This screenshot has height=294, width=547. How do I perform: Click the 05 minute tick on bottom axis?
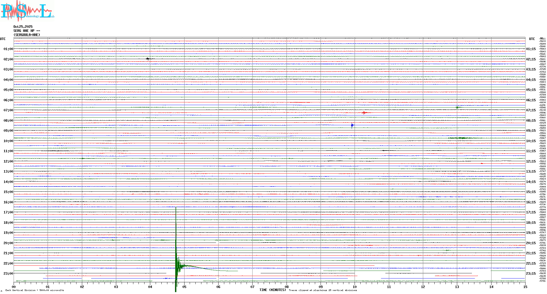(x=184, y=287)
